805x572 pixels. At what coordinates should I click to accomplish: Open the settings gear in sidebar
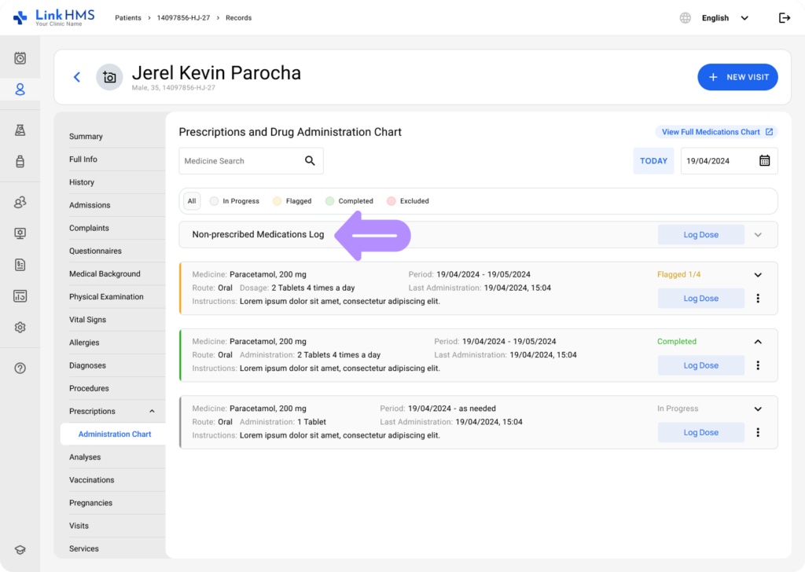coord(20,328)
